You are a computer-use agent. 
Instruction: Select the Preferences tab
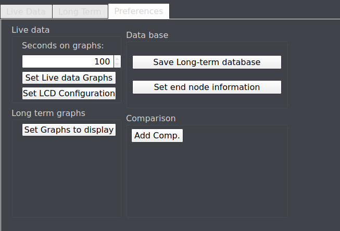[139, 11]
